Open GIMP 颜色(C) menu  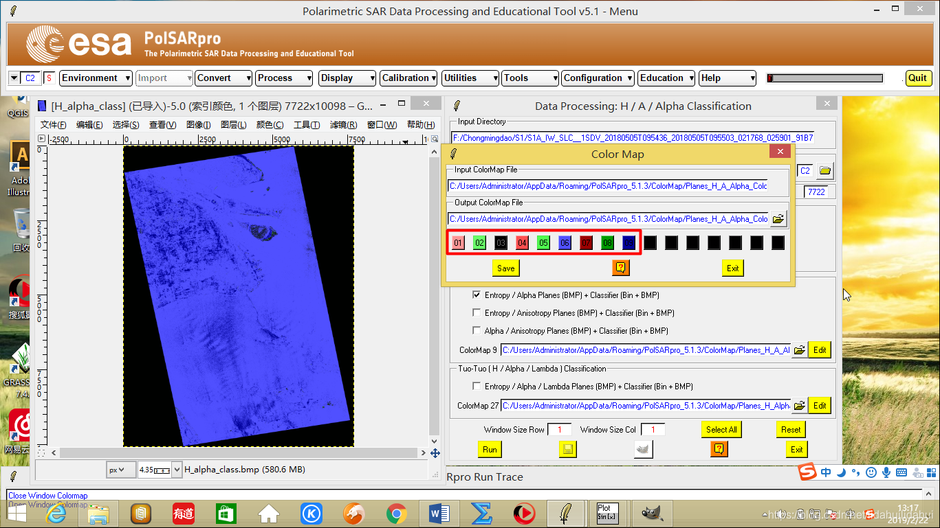coord(270,125)
